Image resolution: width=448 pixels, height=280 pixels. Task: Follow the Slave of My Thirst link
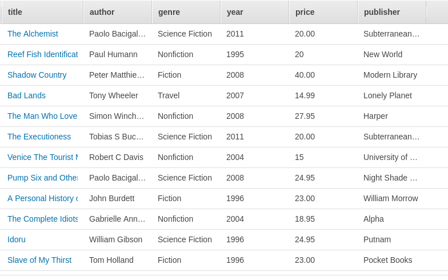coord(39,260)
